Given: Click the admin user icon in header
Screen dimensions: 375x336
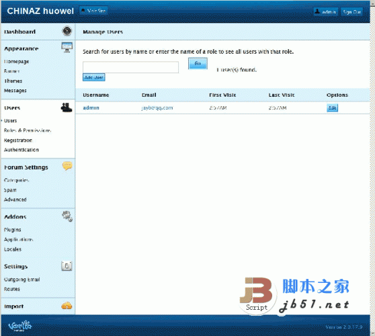Looking at the screenshot, I should pos(317,11).
